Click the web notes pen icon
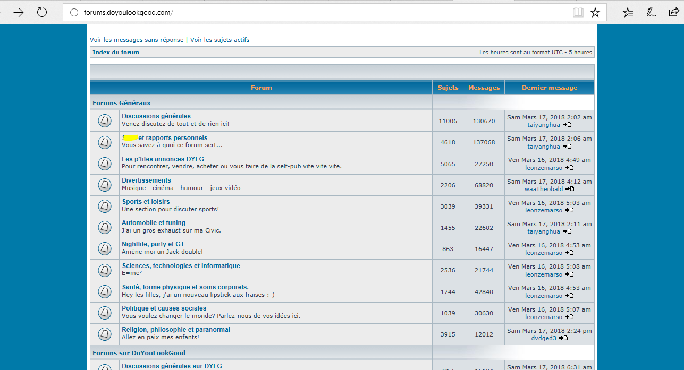This screenshot has width=684, height=370. pyautogui.click(x=651, y=12)
